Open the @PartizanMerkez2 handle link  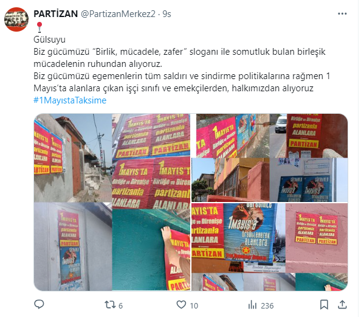[x=118, y=14]
